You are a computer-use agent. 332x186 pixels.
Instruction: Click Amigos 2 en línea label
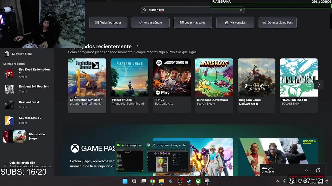point(268,170)
